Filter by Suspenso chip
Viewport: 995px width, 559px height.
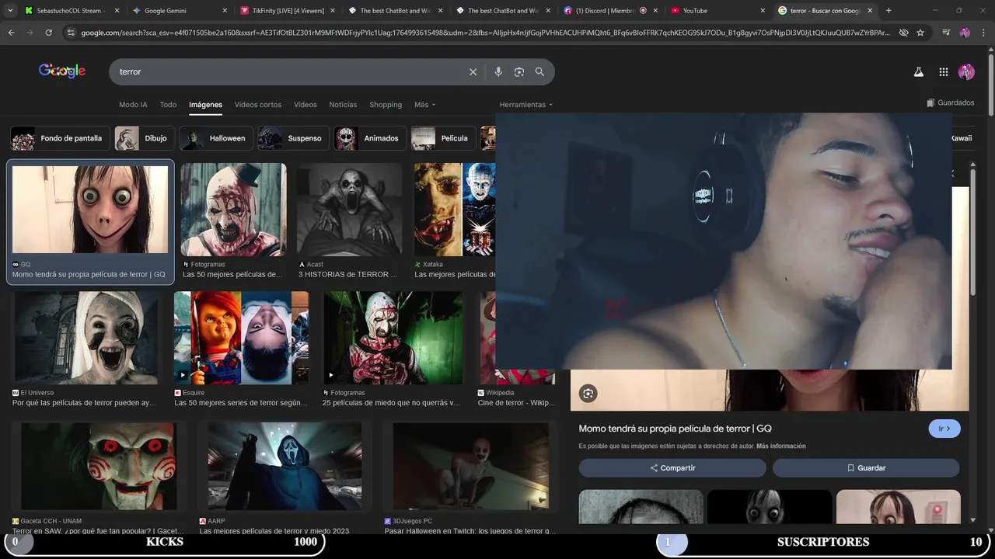[293, 138]
